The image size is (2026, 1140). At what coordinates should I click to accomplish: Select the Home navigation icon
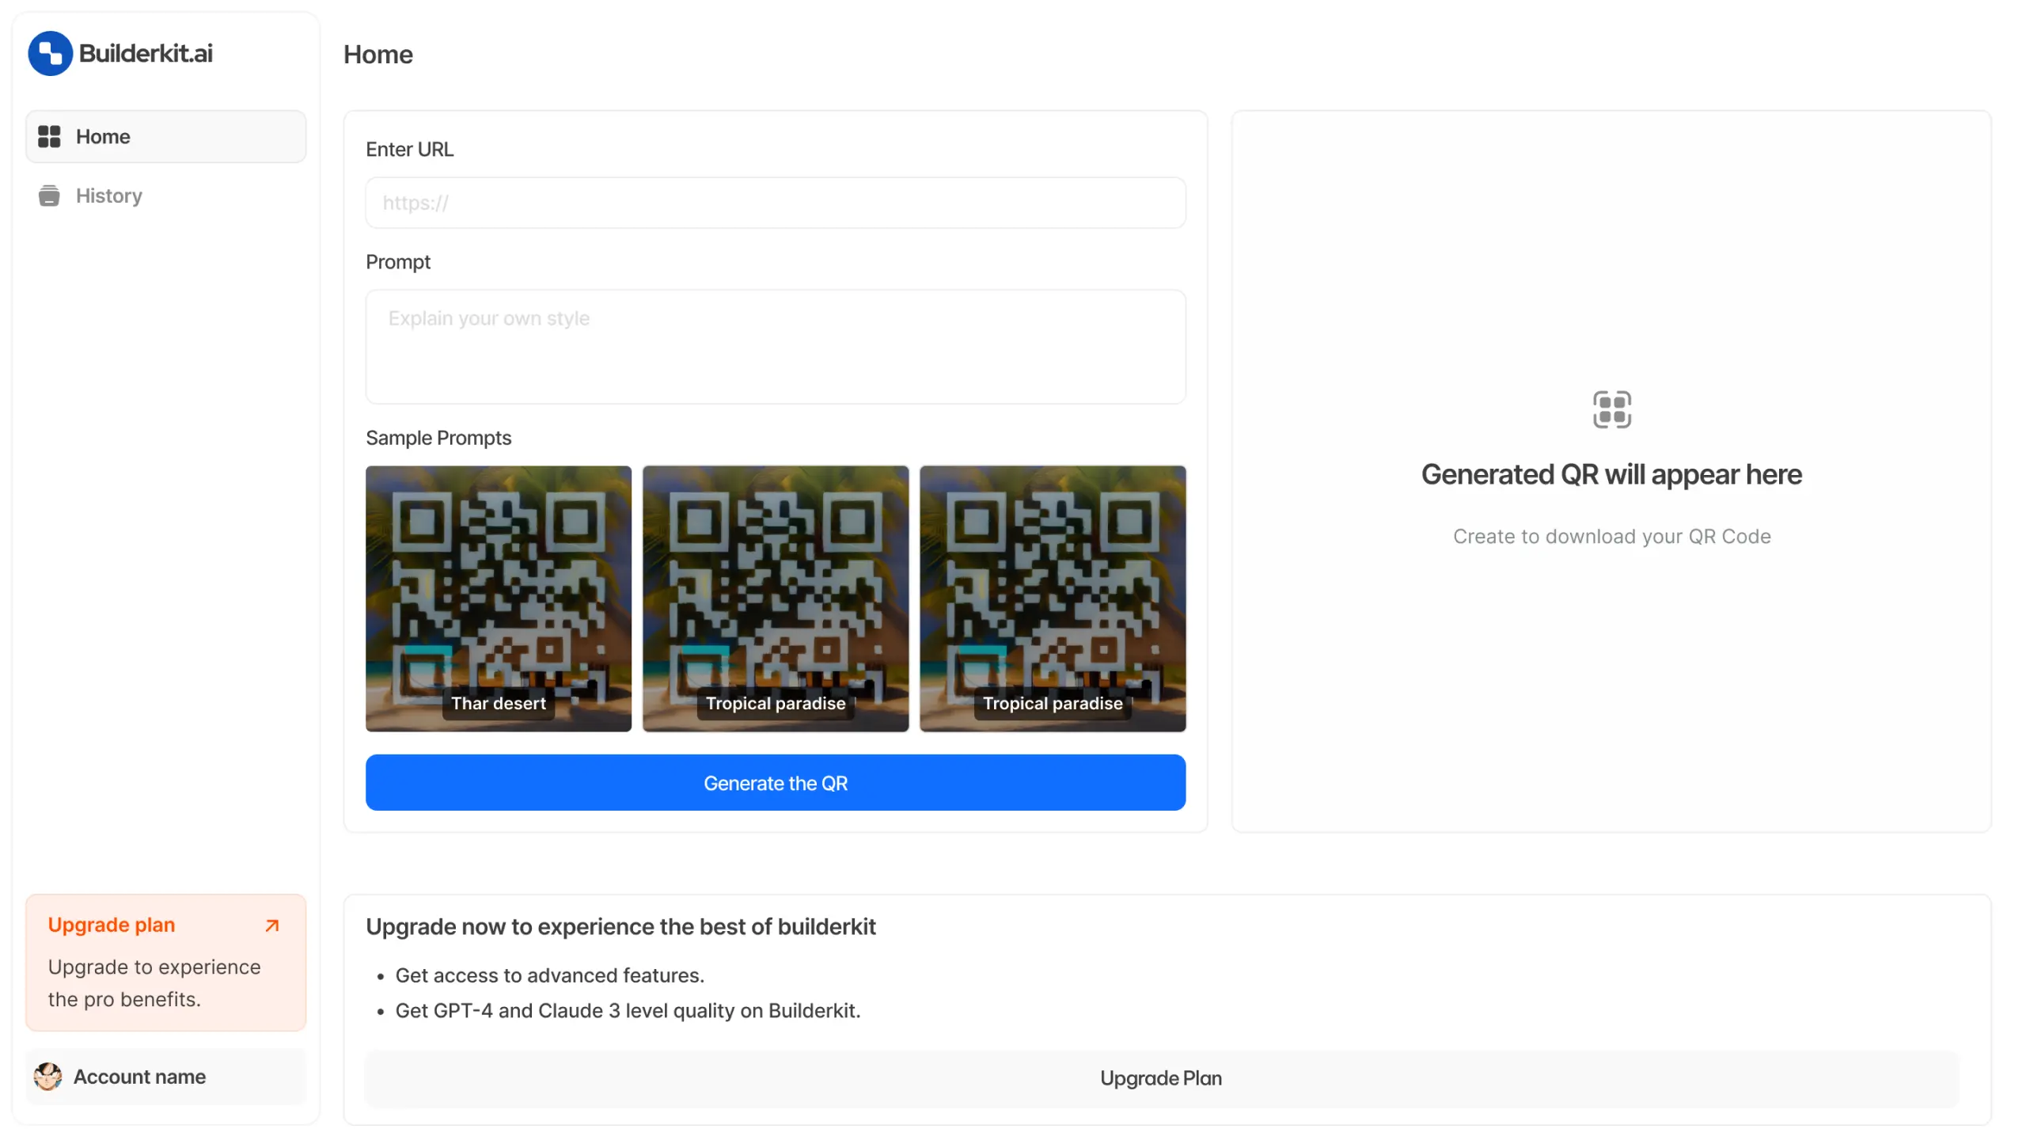[x=50, y=135]
